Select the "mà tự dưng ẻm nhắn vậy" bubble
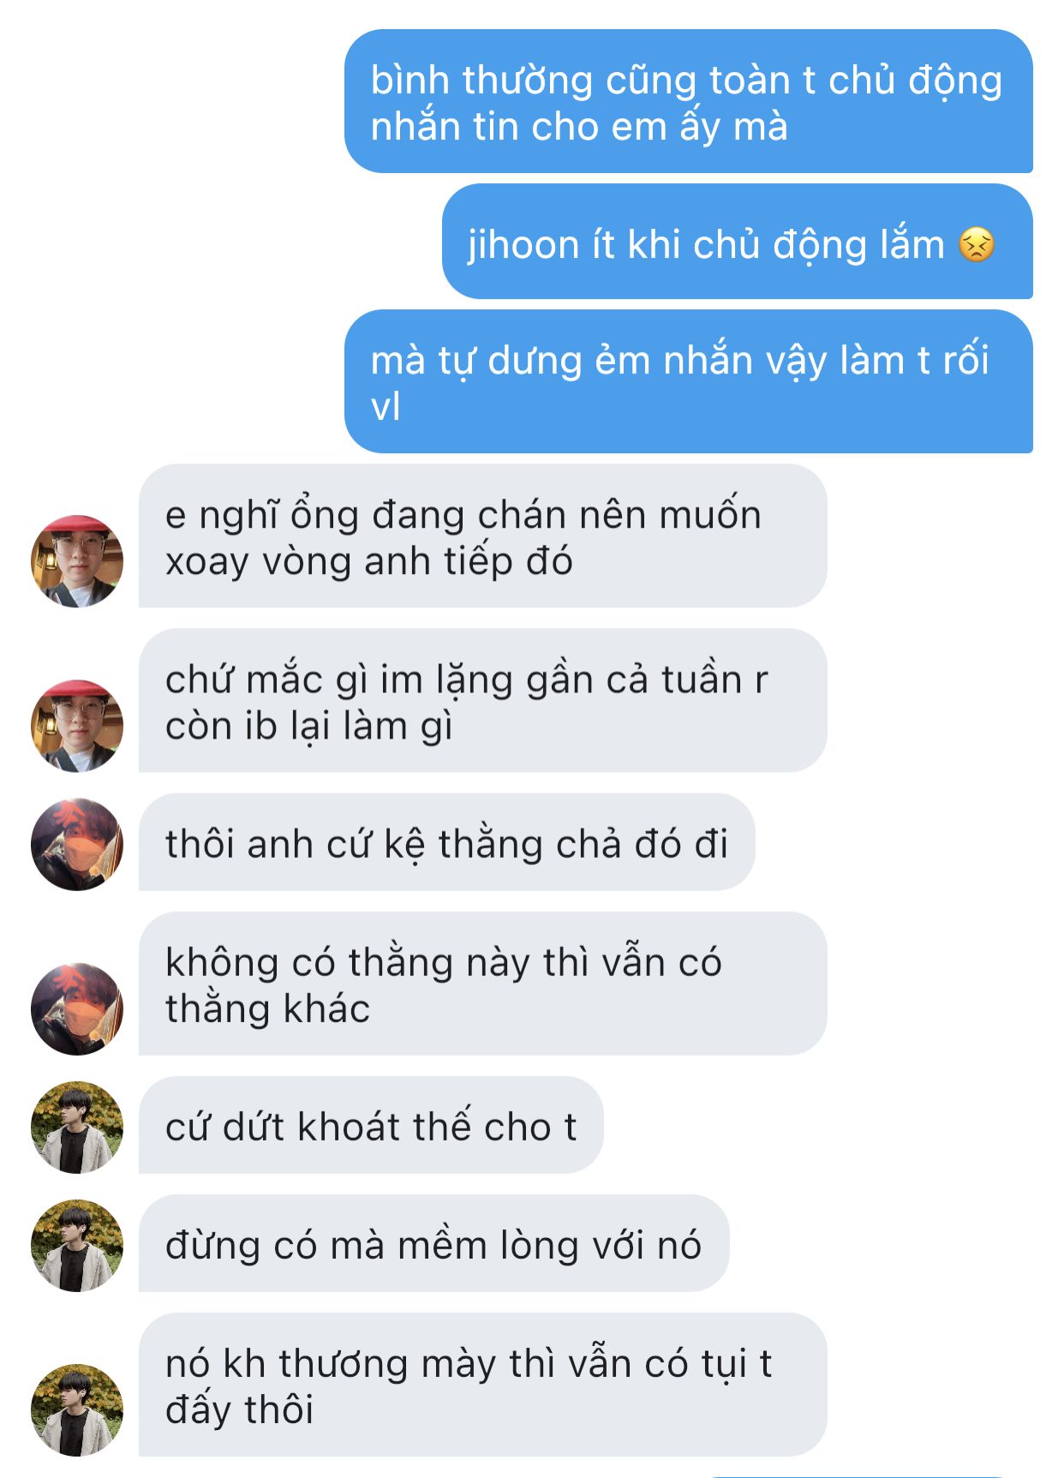The image size is (1064, 1478). click(x=689, y=381)
